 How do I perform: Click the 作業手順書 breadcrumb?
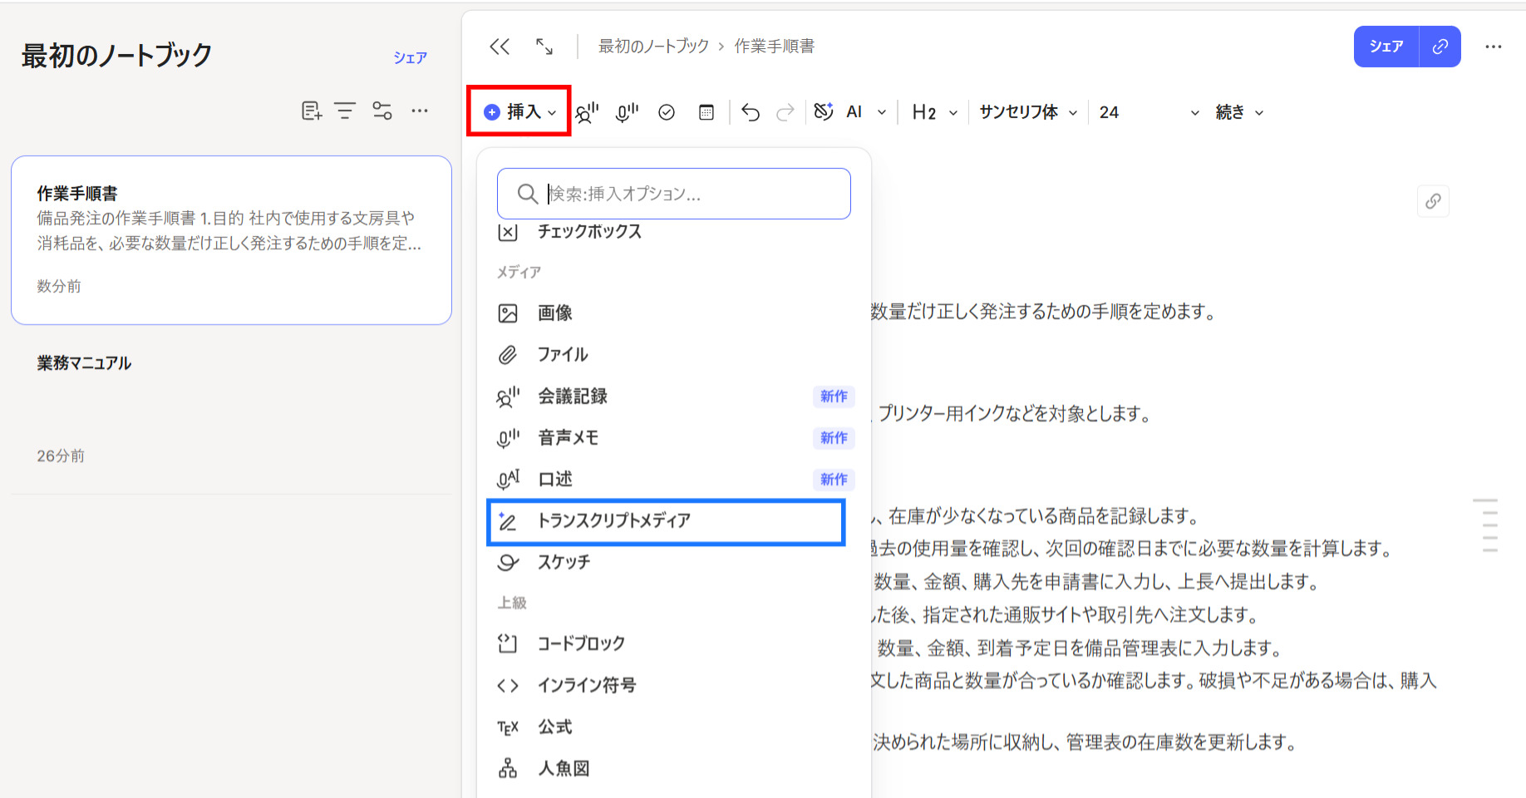pyautogui.click(x=775, y=47)
